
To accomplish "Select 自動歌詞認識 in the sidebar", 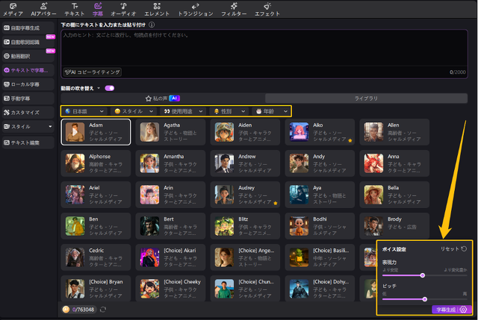I will click(28, 42).
